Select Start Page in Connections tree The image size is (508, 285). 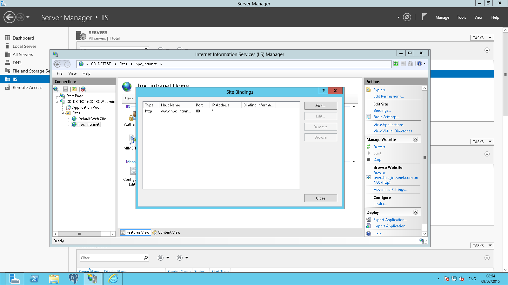point(75,96)
